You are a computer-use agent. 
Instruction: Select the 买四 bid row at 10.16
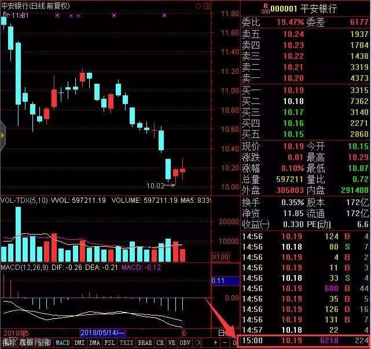coord(305,123)
